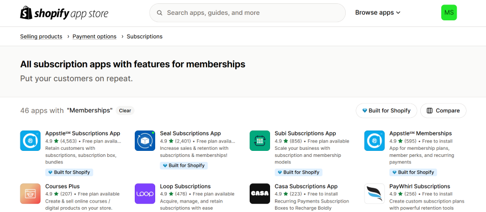Viewport: 486px width, 212px height.
Task: Open Seal Subscriptions App title link
Action: tap(191, 133)
